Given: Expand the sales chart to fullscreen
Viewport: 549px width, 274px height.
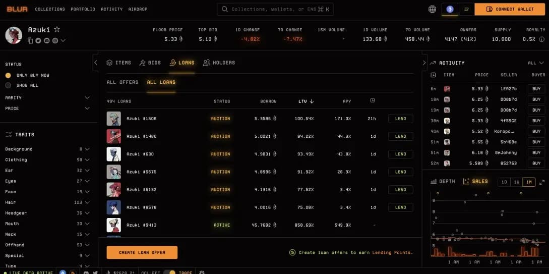Looking at the screenshot, I should point(542,182).
